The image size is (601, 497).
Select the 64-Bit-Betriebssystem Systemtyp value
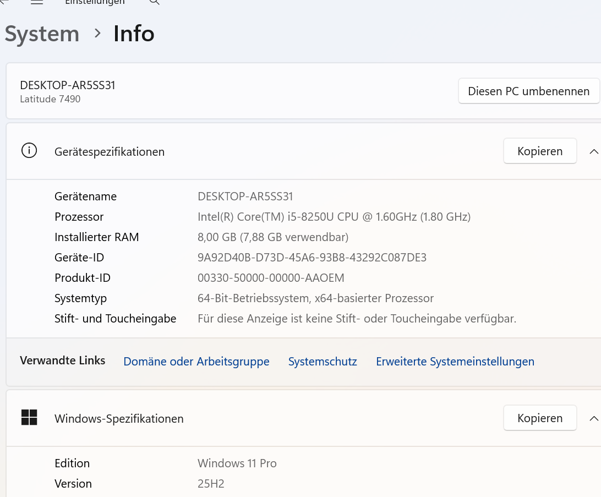click(x=315, y=298)
